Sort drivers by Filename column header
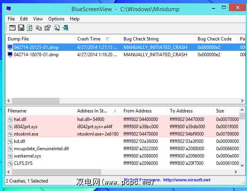The height and width of the screenshot is (191, 247). 17,111
